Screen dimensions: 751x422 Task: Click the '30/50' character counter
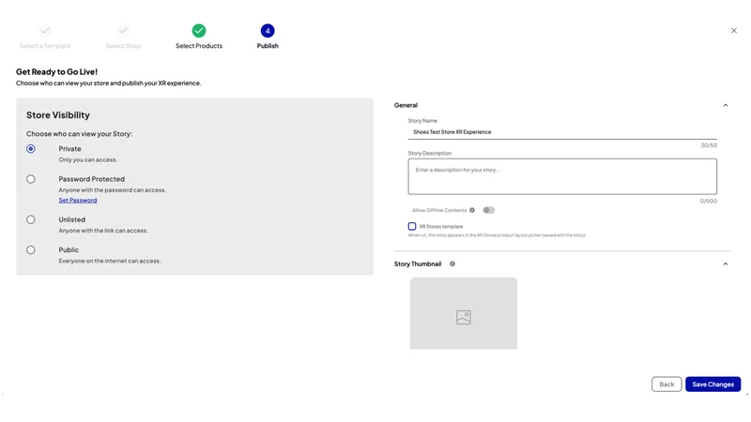(x=709, y=145)
